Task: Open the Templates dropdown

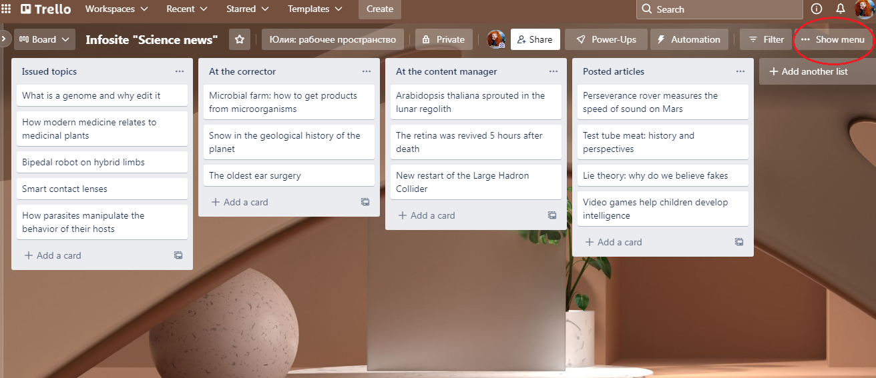Action: (x=315, y=9)
